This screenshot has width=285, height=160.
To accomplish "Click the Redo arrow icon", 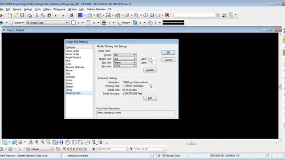I will pyautogui.click(x=62, y=16).
